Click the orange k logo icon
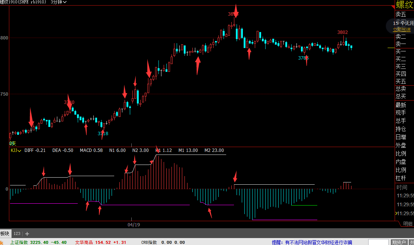The height and width of the screenshot is (245, 414). pyautogui.click(x=2, y=242)
